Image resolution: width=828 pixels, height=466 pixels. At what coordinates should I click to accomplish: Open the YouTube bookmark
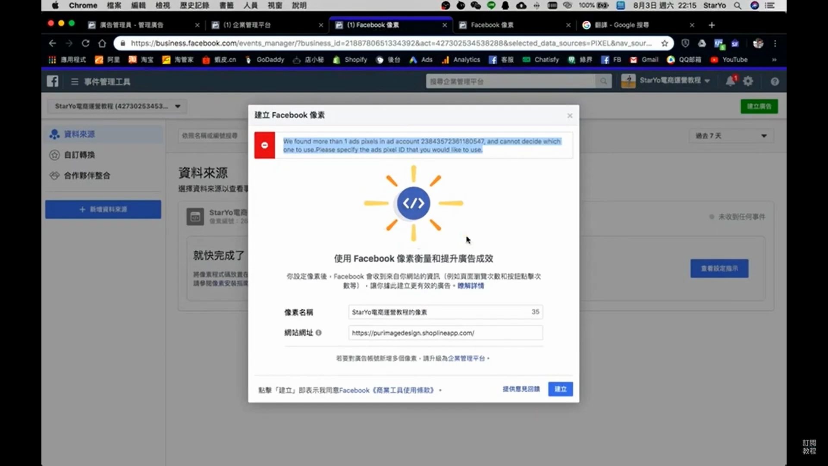(729, 60)
